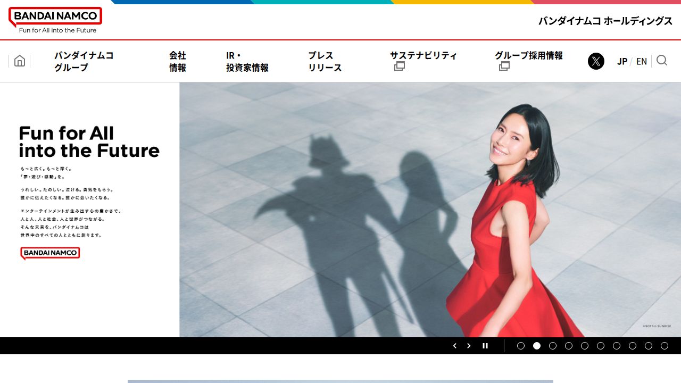
Task: Select seventh slide indicator dot
Action: (617, 346)
